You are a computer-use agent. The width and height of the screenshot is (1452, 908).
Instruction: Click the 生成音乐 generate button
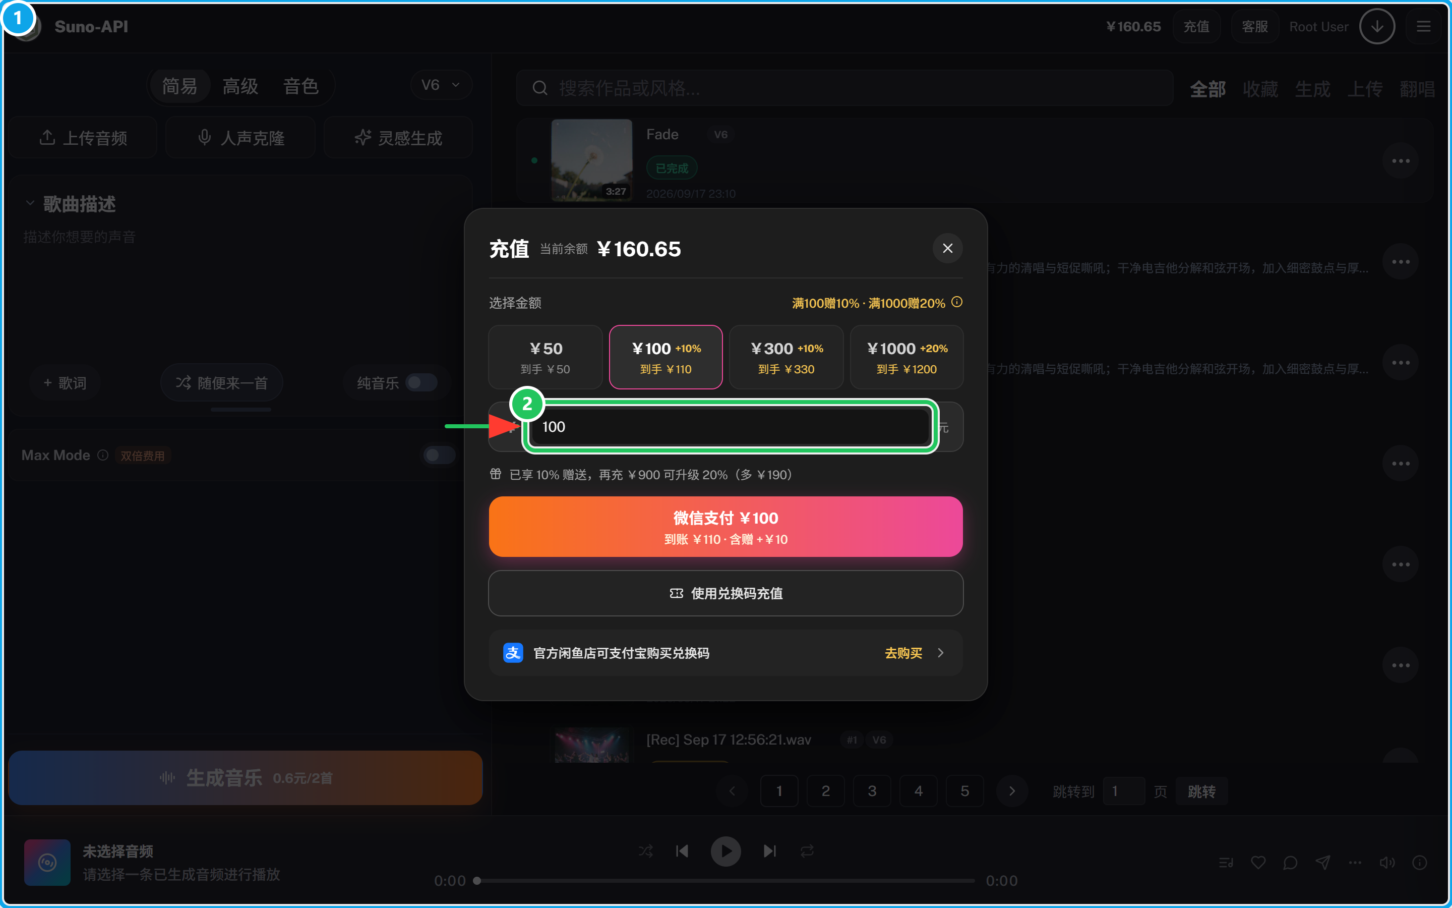[x=246, y=778]
